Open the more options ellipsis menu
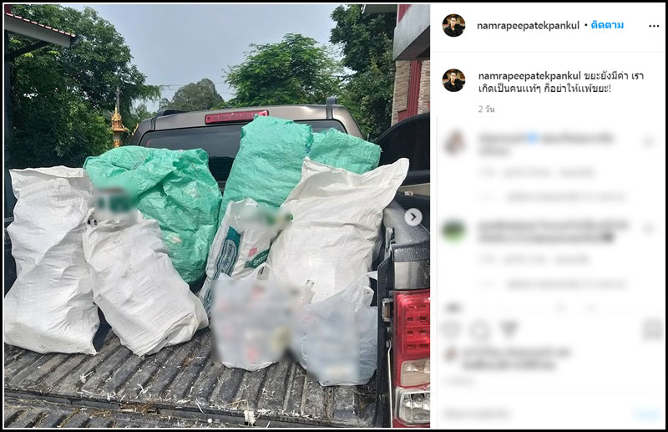 654,26
